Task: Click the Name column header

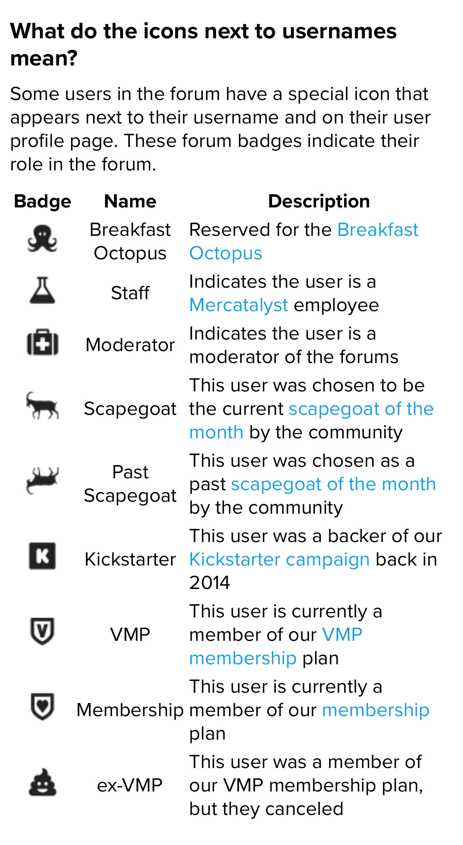Action: click(x=130, y=202)
